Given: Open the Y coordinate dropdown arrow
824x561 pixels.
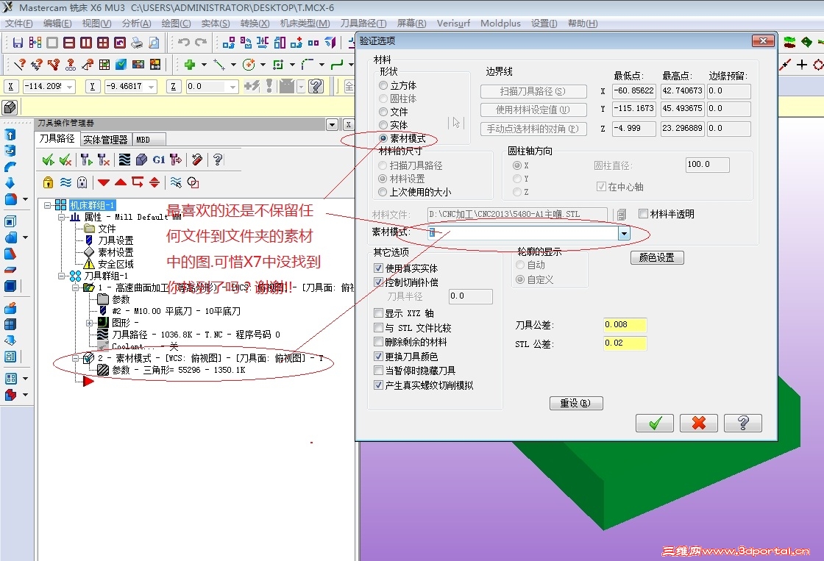Looking at the screenshot, I should pos(152,87).
